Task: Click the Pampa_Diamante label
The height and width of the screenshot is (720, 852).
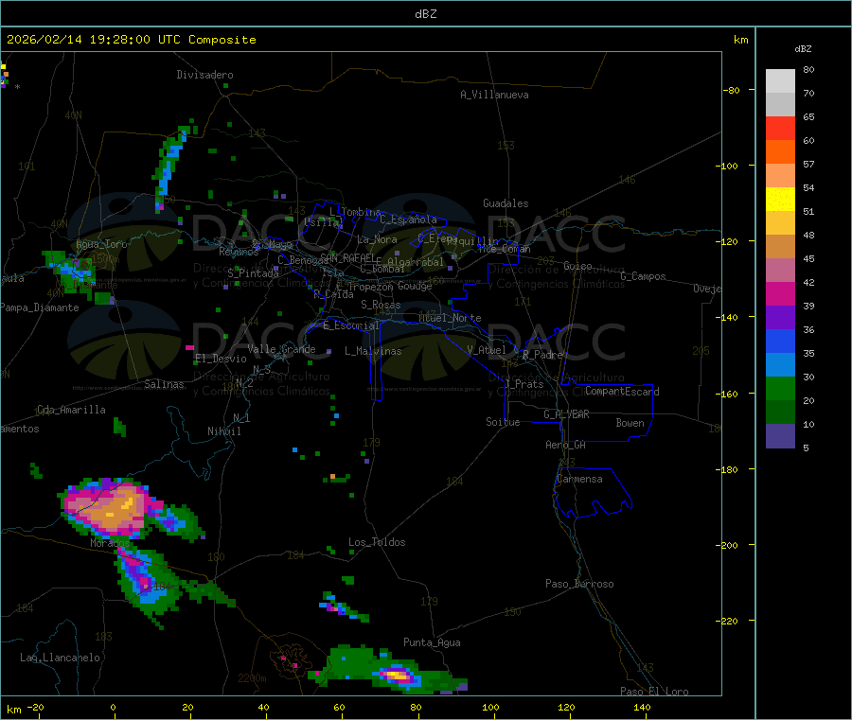Action: [x=39, y=307]
